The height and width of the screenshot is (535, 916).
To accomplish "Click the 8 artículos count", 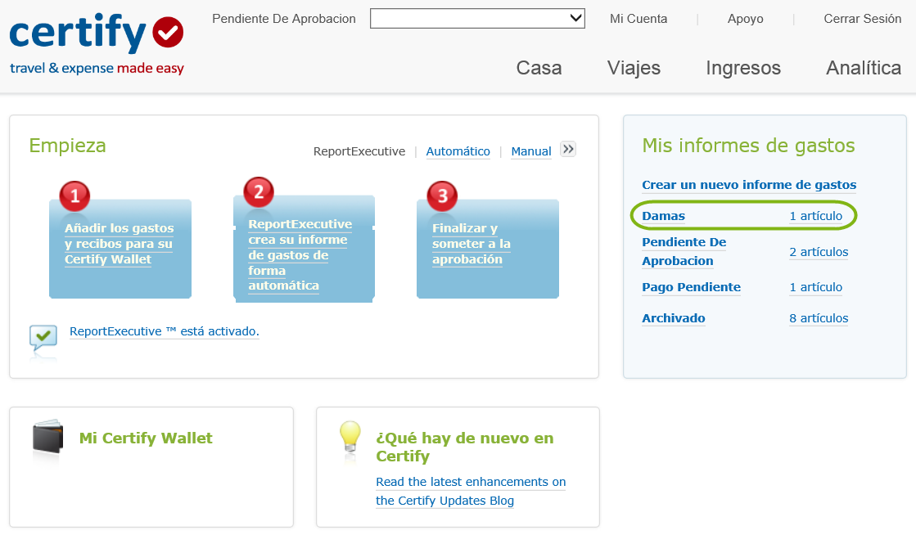I will (x=819, y=317).
